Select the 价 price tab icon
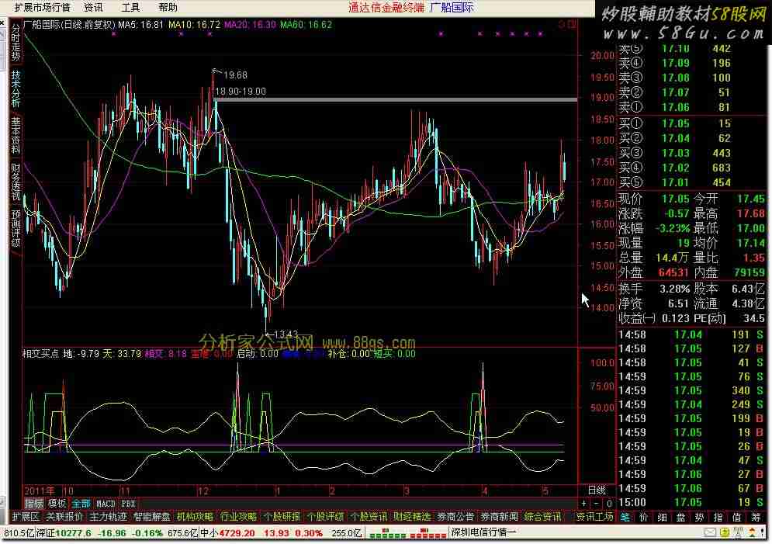Image resolution: width=772 pixels, height=544 pixels. (643, 517)
